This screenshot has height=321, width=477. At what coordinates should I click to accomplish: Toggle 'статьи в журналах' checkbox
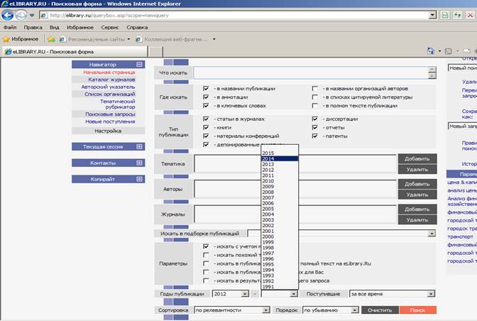point(206,119)
